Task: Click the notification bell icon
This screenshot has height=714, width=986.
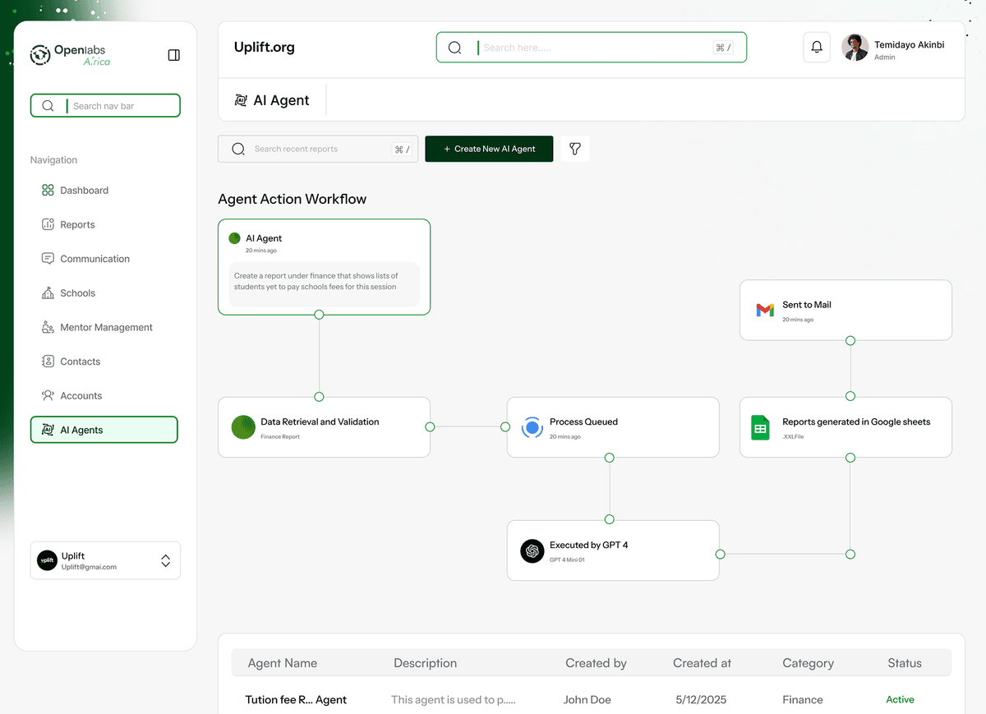Action: pos(817,48)
